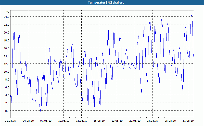The image size is (204, 127).
Task: Click the date label 19.05.19
Action: [117, 121]
